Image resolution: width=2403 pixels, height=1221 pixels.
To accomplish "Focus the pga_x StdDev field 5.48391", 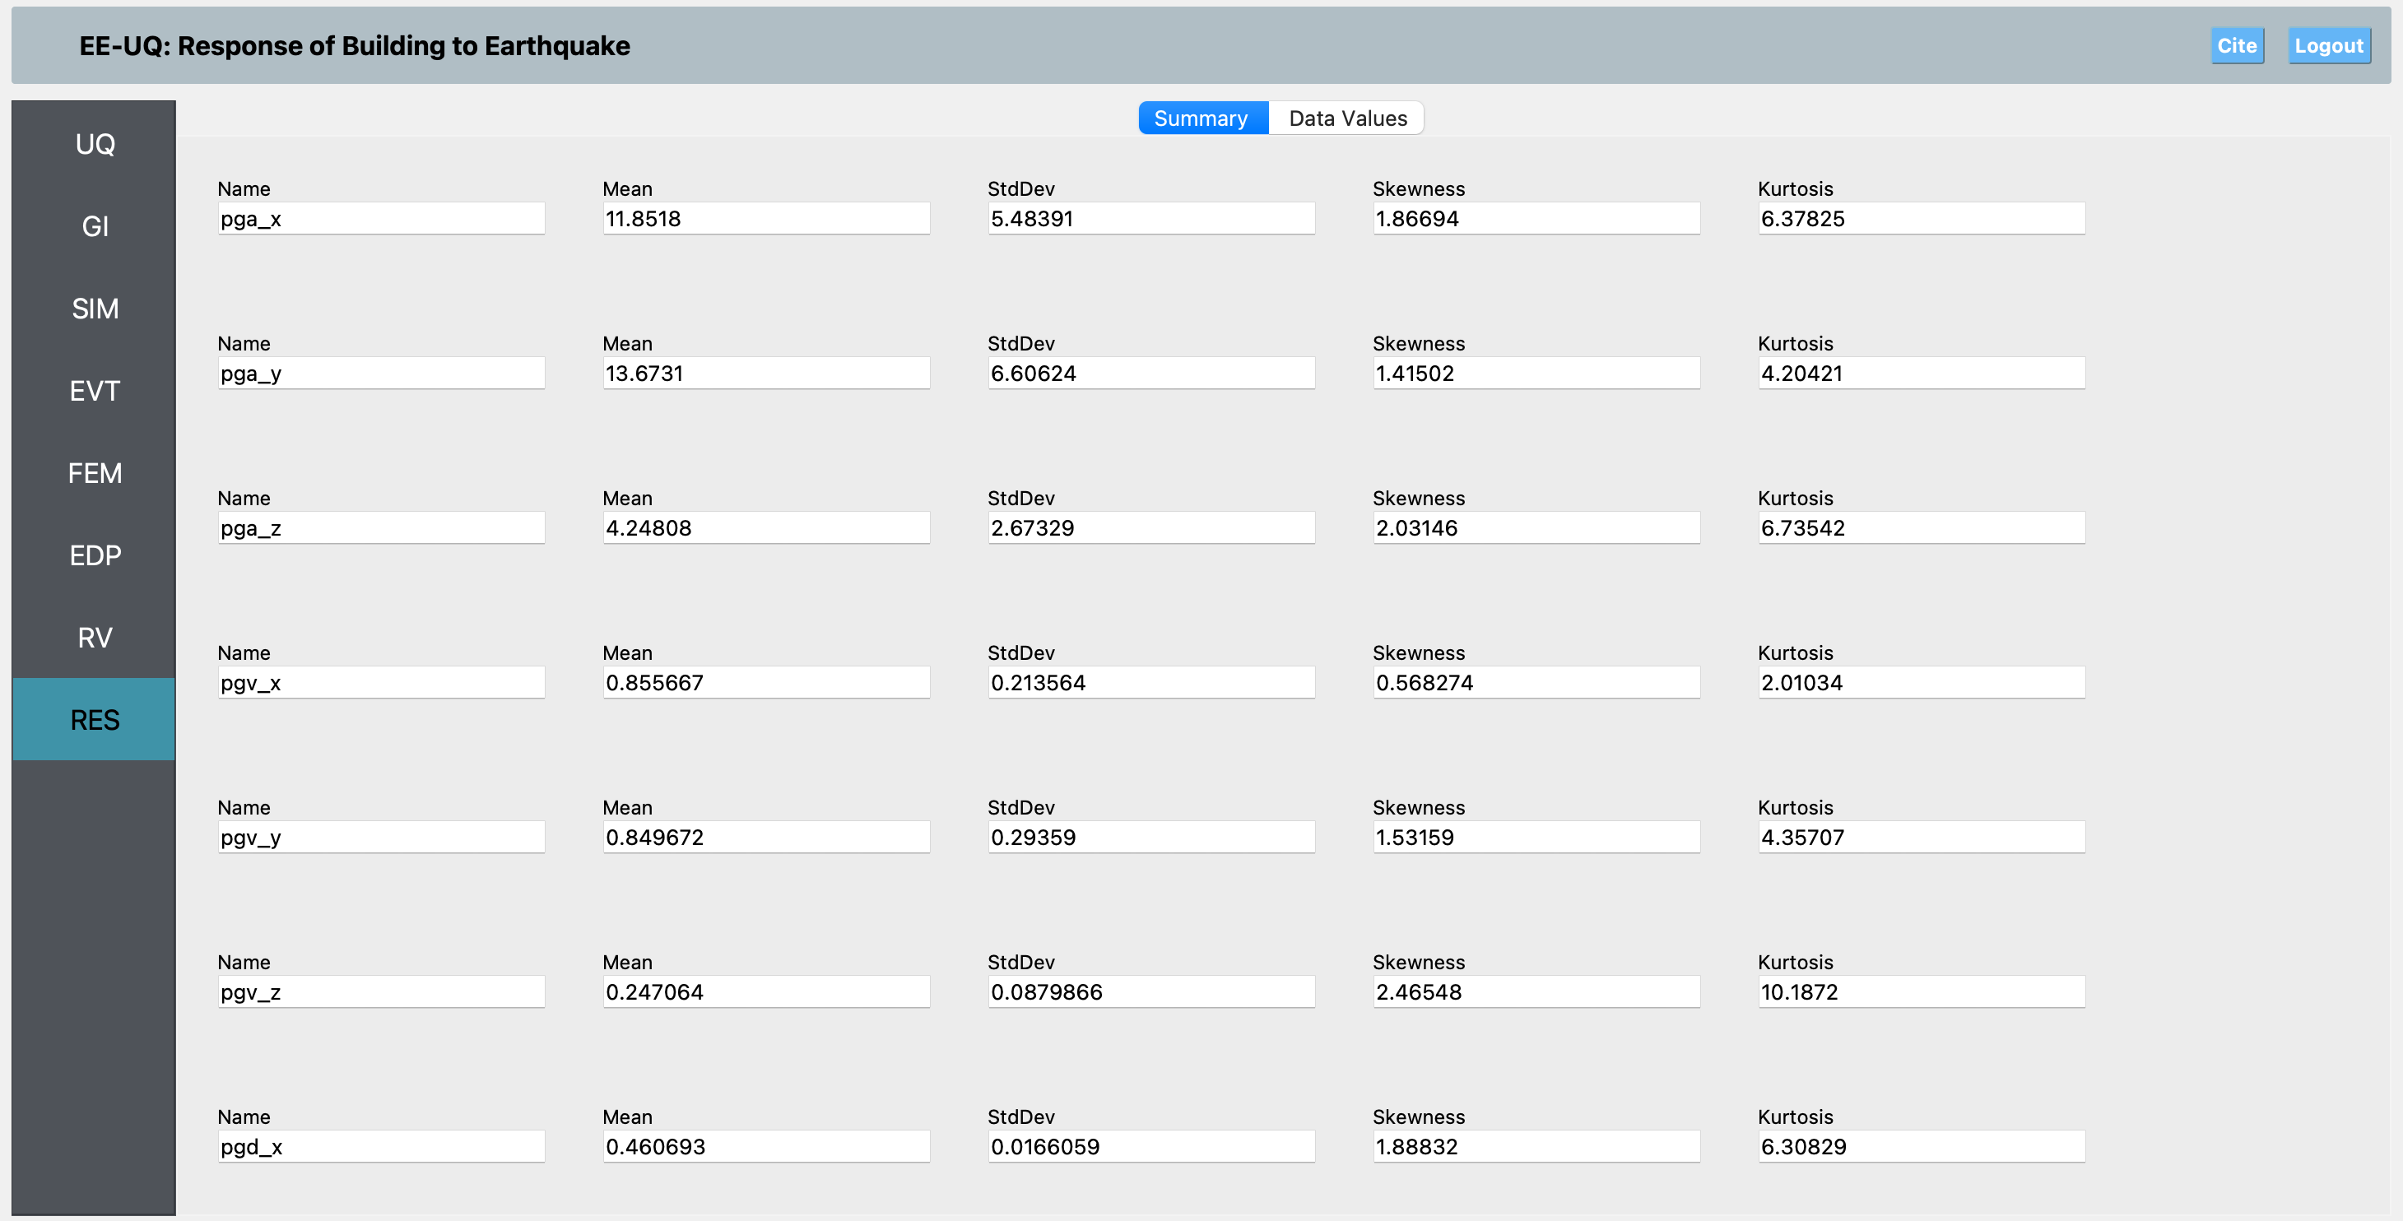I will point(1151,218).
